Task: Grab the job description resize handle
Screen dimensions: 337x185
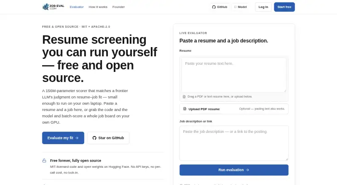Action: pos(287,159)
